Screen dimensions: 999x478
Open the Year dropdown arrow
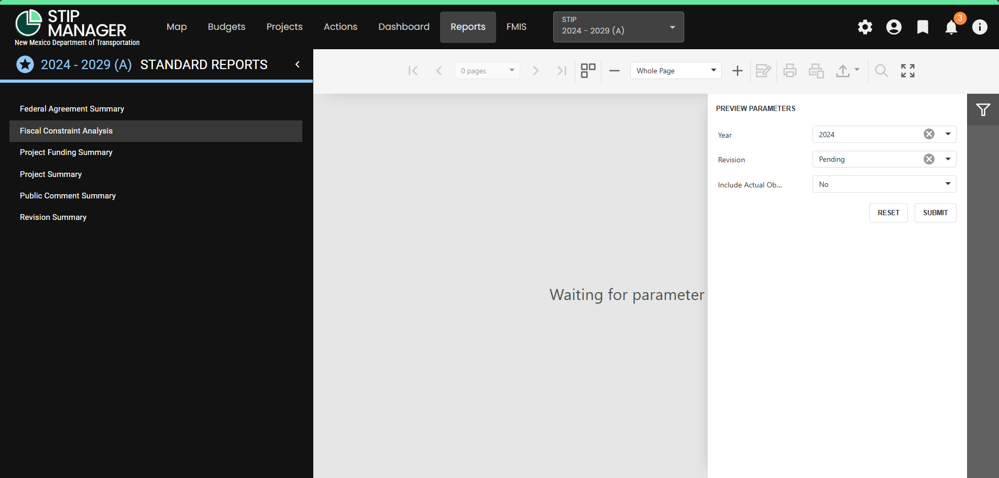[948, 134]
